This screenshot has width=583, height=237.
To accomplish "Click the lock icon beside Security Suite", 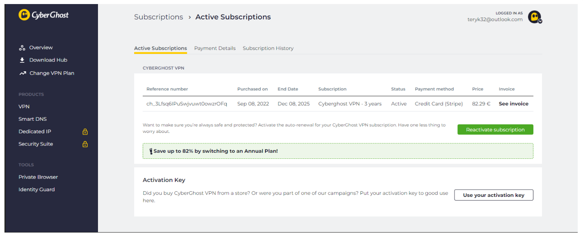I will [85, 144].
